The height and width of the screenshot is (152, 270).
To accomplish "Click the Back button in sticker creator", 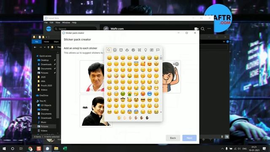I will (x=173, y=138).
